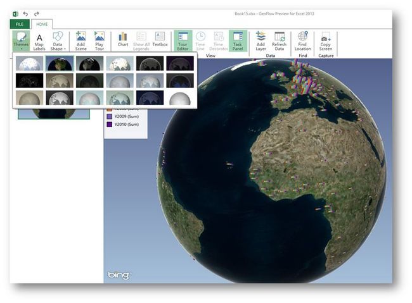Add a new data layer with Add Layer
This screenshot has width=412, height=303.
261,42
